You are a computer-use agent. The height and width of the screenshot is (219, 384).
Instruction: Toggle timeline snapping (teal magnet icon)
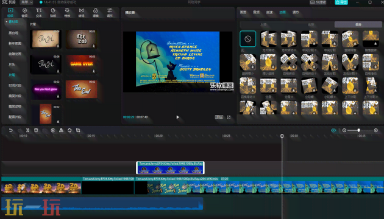333,130
